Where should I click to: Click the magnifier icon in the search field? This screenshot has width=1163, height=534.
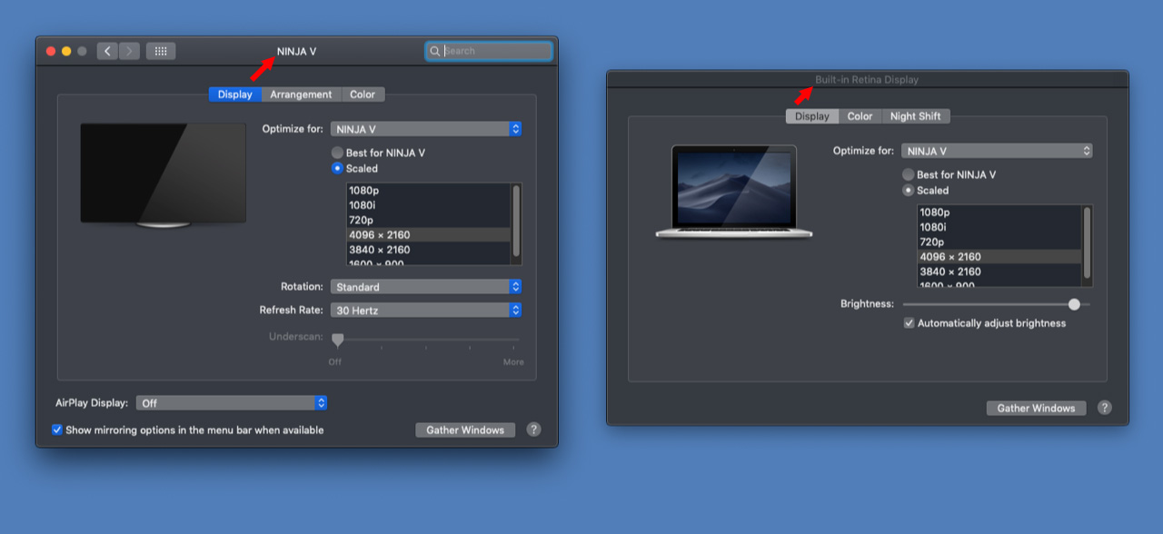pos(435,51)
